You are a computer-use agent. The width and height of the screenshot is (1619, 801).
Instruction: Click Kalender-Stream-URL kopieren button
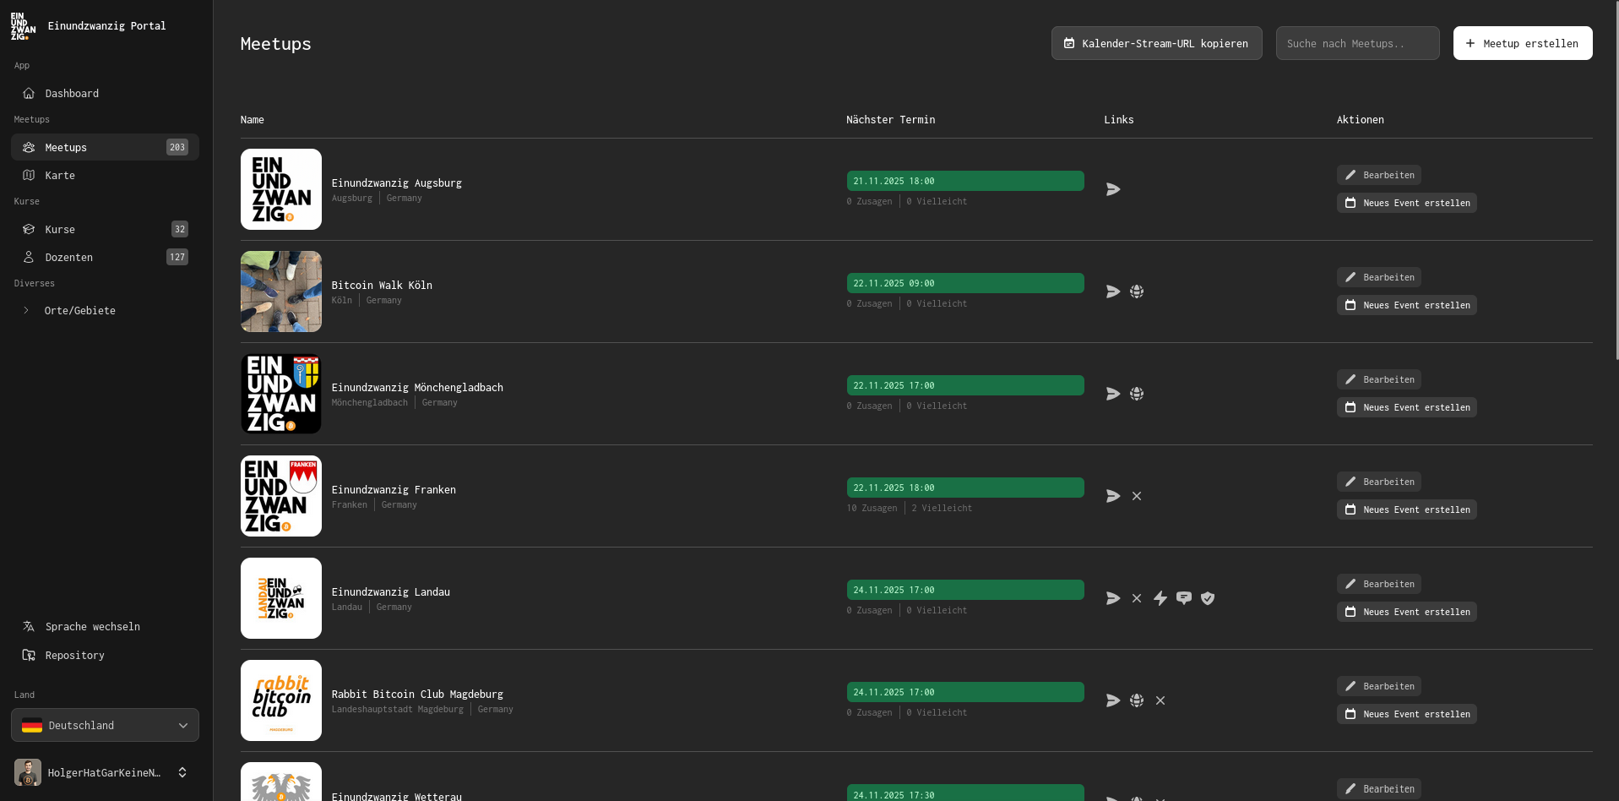coord(1155,43)
